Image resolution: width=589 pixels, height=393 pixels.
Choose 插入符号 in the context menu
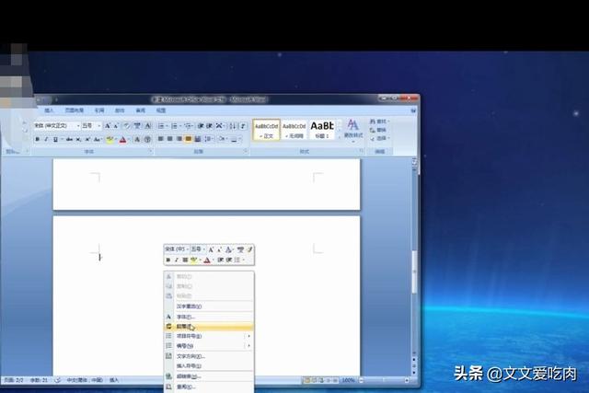click(x=209, y=365)
